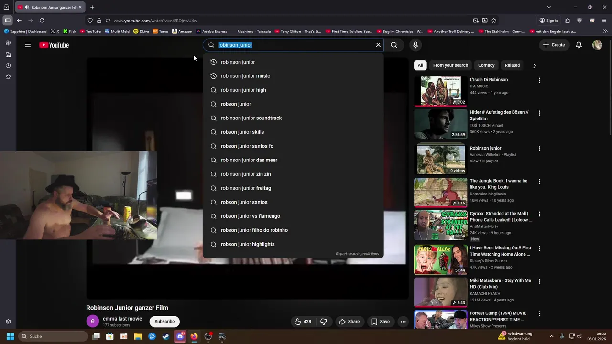Click taskbar Suche search box

point(53,336)
